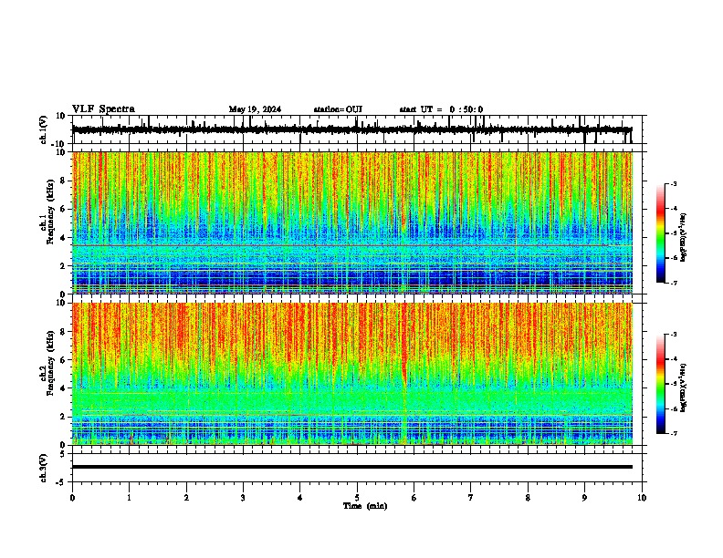Click the 'ch.3(V)' axis label
723x558 pixels.
tap(44, 468)
